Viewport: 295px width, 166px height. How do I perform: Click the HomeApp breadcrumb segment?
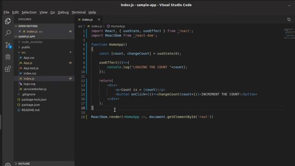pyautogui.click(x=116, y=26)
